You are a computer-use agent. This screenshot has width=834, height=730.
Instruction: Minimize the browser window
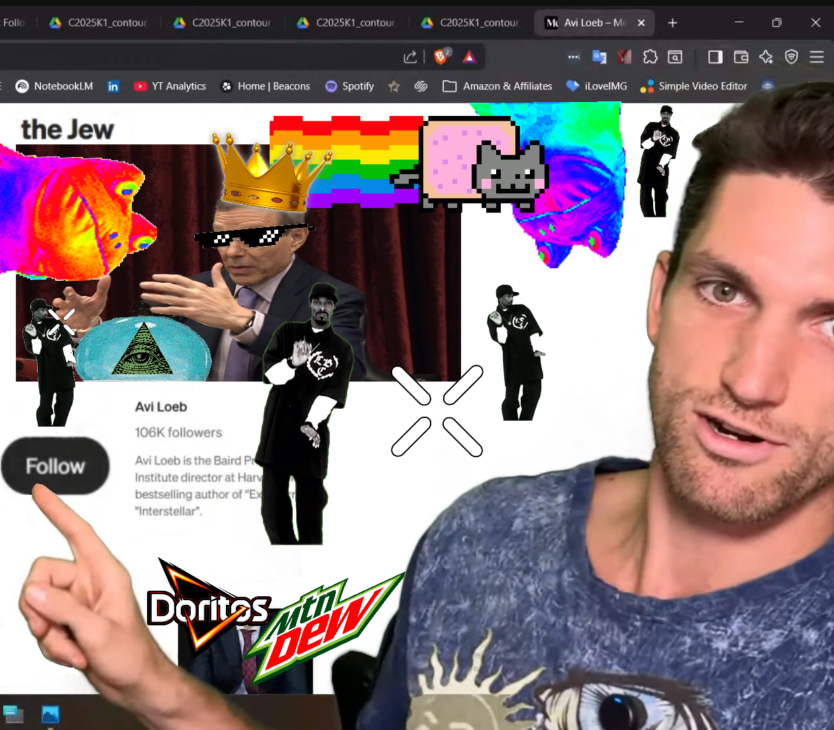(x=739, y=23)
